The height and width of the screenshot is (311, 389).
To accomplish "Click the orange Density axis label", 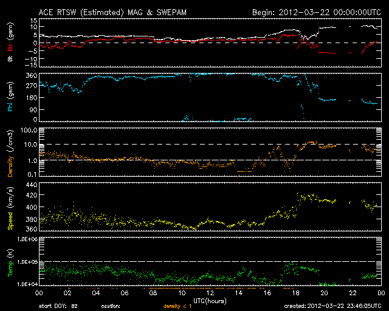I will (x=10, y=166).
